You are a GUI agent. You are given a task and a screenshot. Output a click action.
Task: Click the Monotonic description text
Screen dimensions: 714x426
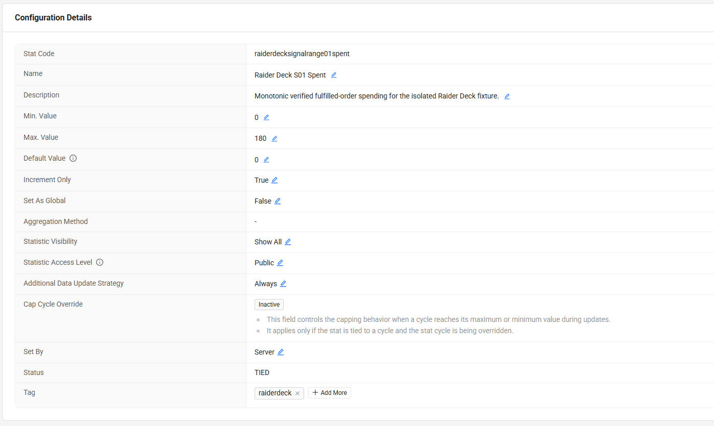pos(377,96)
